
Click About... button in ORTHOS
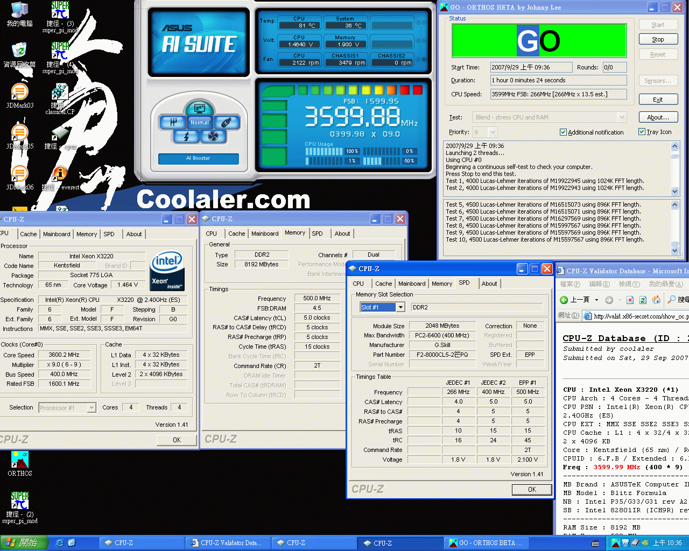click(x=658, y=117)
